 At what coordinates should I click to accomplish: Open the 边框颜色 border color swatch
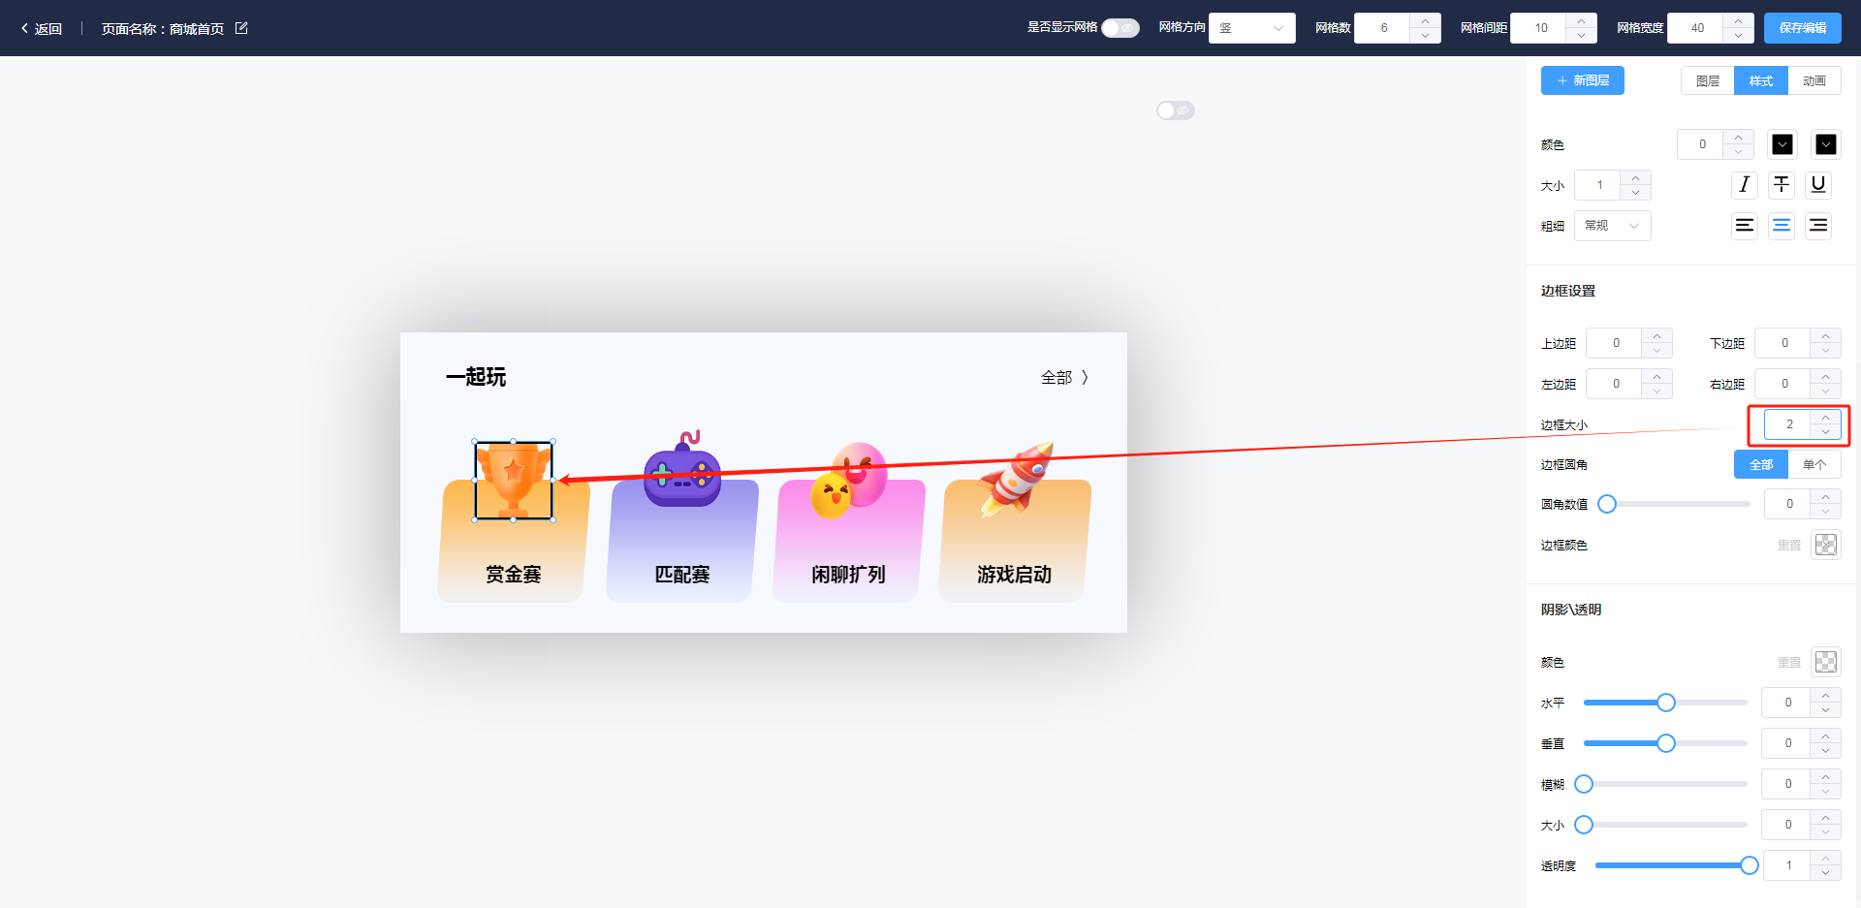coord(1825,545)
